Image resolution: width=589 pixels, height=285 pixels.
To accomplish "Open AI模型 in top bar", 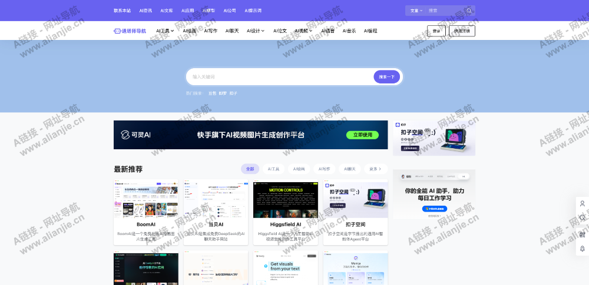I will coord(209,11).
